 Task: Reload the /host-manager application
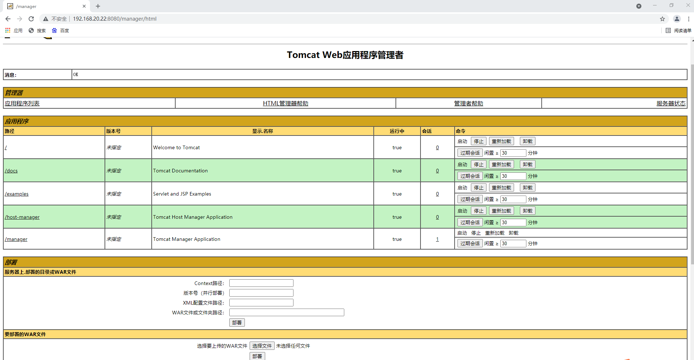point(501,211)
